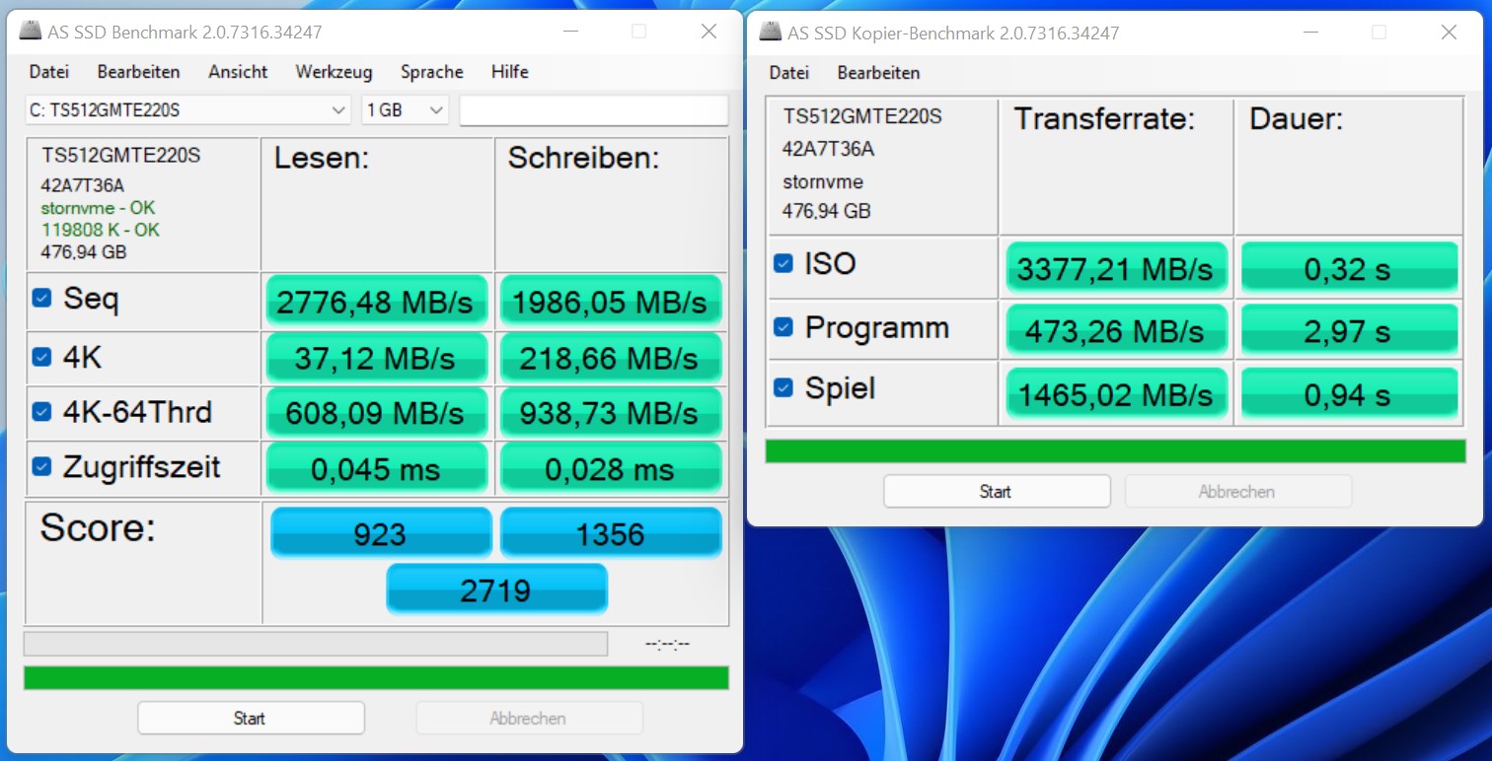
Task: Open the Datei menu in Kopier-Benchmark window
Action: tap(789, 73)
